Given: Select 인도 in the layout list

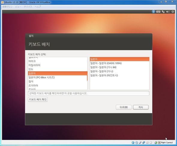Looking at the screenshot, I should click(x=58, y=69).
